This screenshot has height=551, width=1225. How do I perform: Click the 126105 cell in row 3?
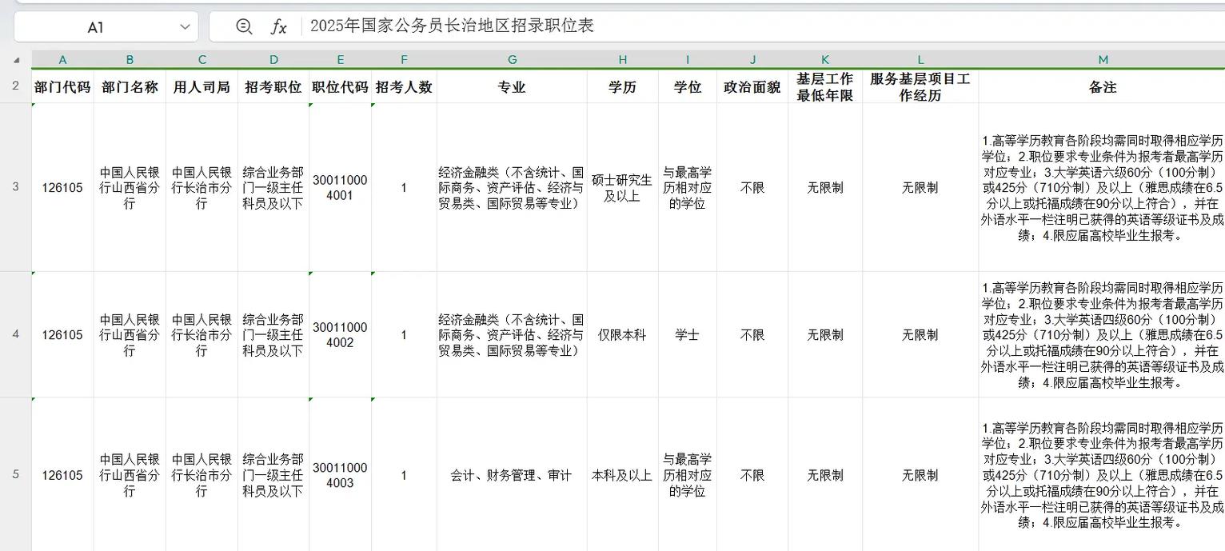[x=62, y=187]
